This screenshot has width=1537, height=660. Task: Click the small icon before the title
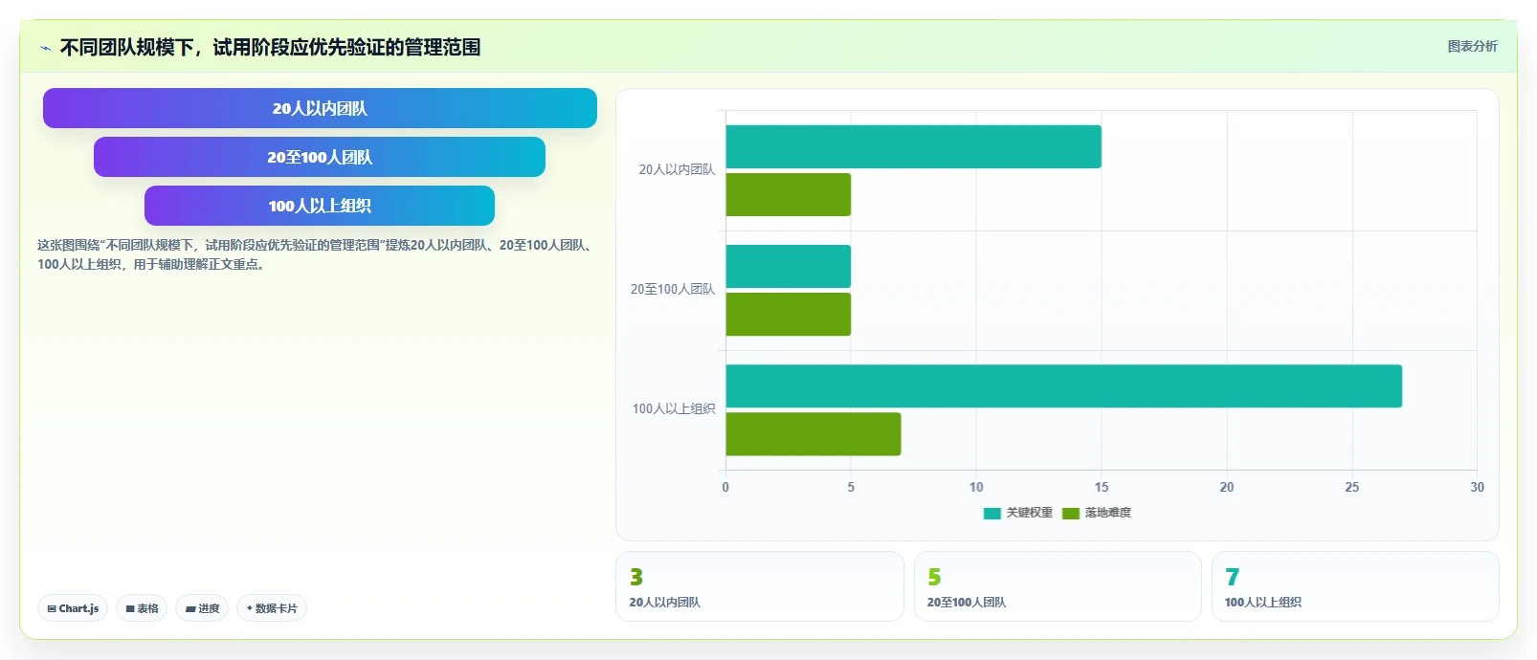45,48
